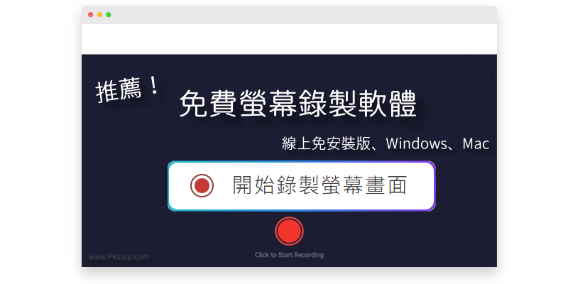Click the 推薦！ tilted label
The width and height of the screenshot is (568, 284).
click(x=128, y=90)
